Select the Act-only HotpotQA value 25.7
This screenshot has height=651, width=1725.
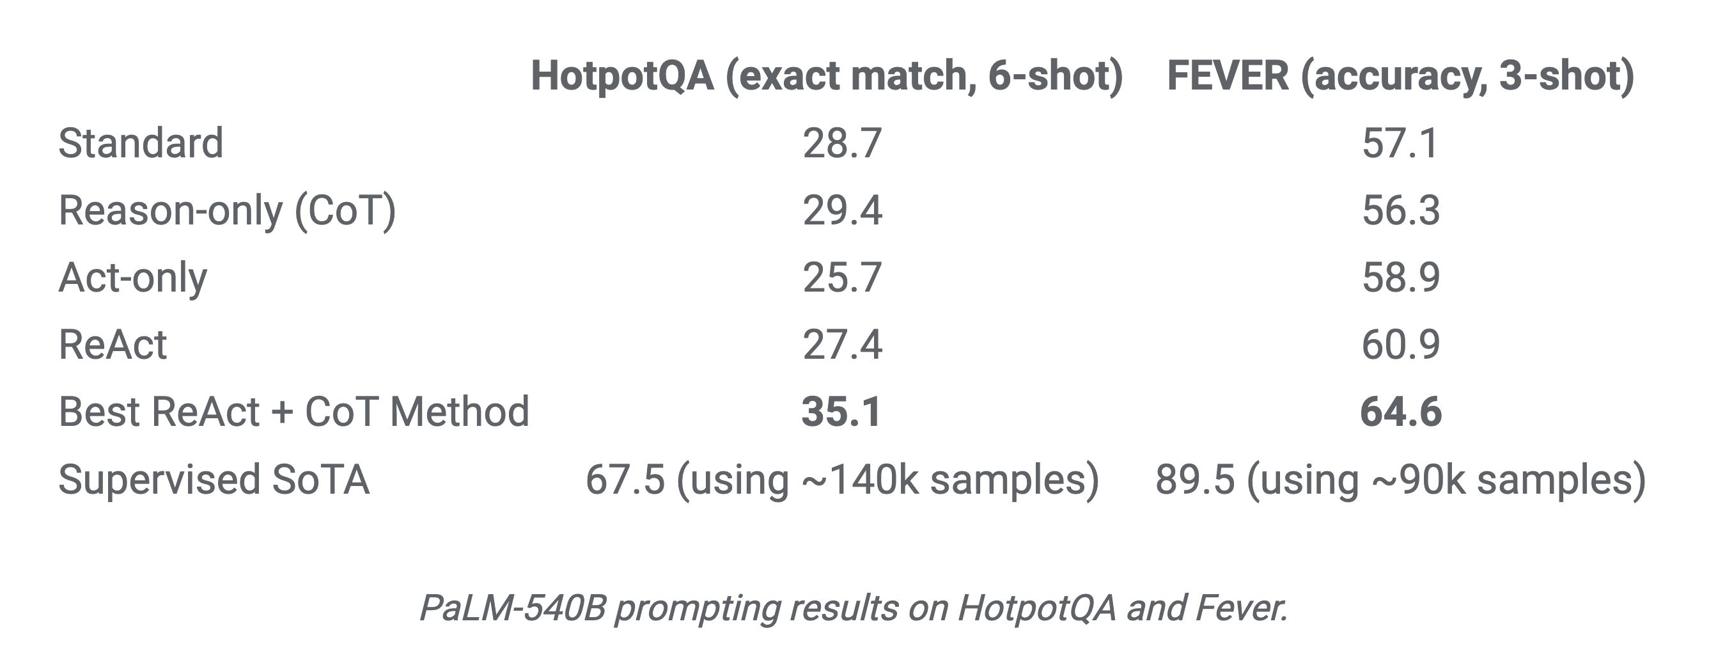[x=842, y=278]
